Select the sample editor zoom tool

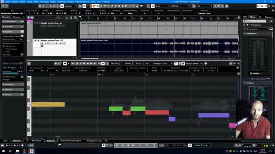pyautogui.click(x=84, y=64)
